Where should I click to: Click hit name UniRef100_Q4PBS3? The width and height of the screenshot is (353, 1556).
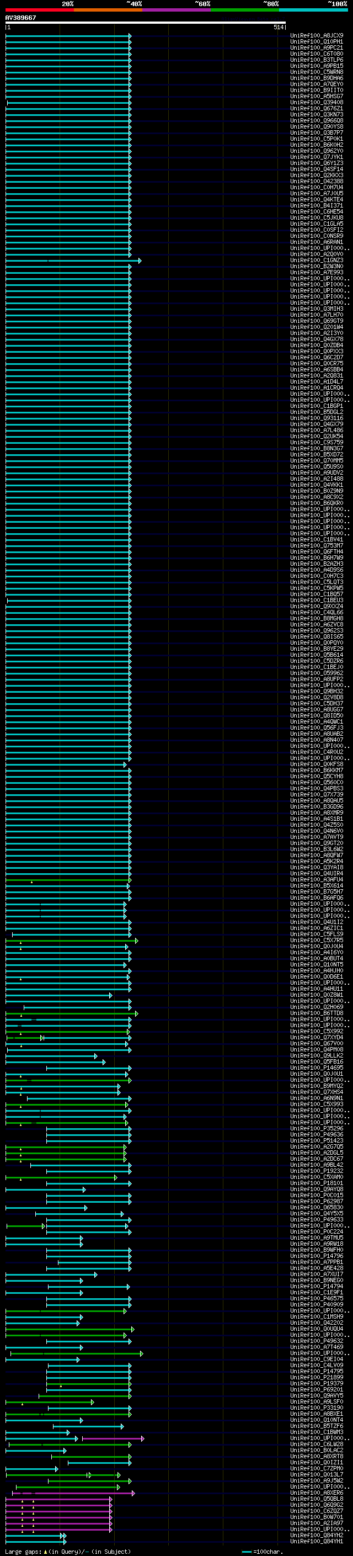coord(317,788)
